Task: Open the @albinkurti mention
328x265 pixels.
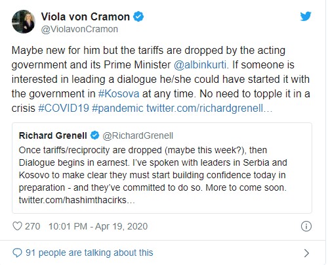Action: (200, 65)
